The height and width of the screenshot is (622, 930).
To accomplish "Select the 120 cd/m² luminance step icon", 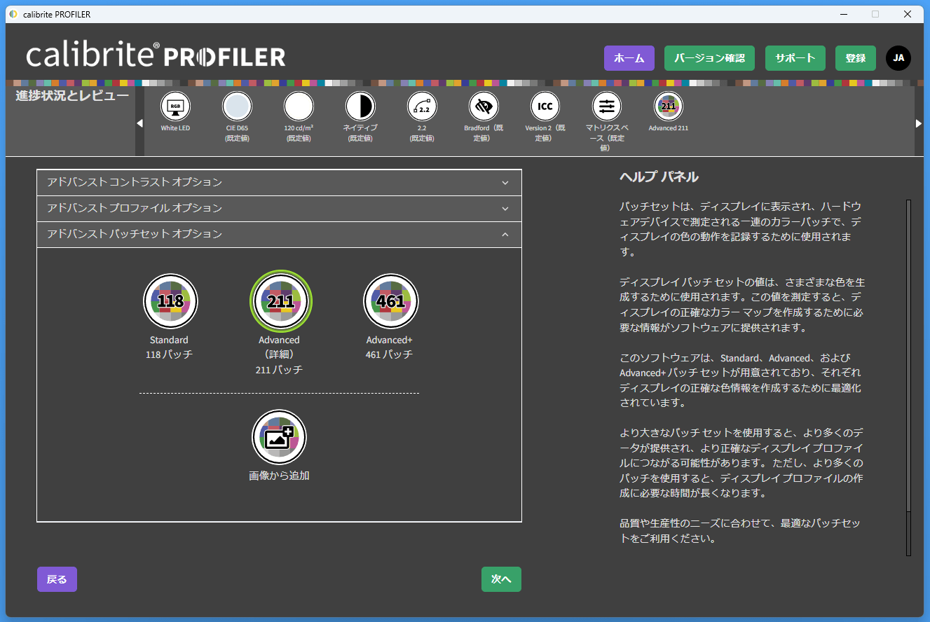I will tap(299, 107).
